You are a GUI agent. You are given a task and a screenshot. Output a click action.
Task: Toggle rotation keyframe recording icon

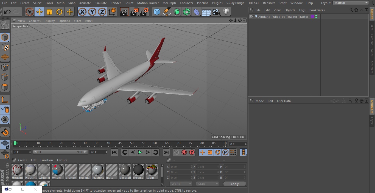218,152
